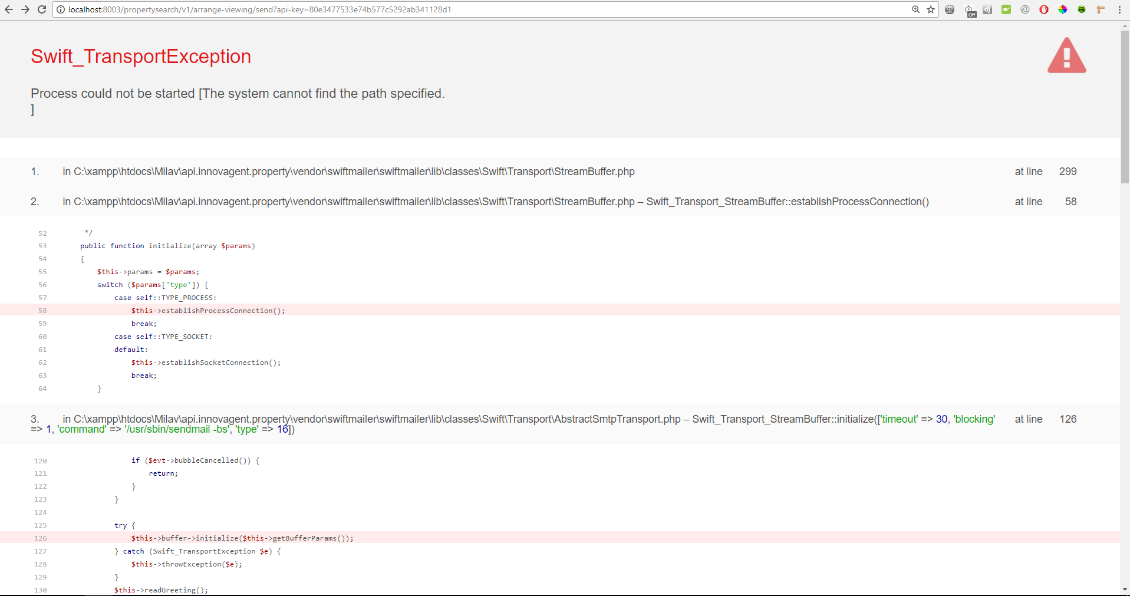Click code line '$this->readGreeting();'
The height and width of the screenshot is (596, 1130).
coord(161,590)
